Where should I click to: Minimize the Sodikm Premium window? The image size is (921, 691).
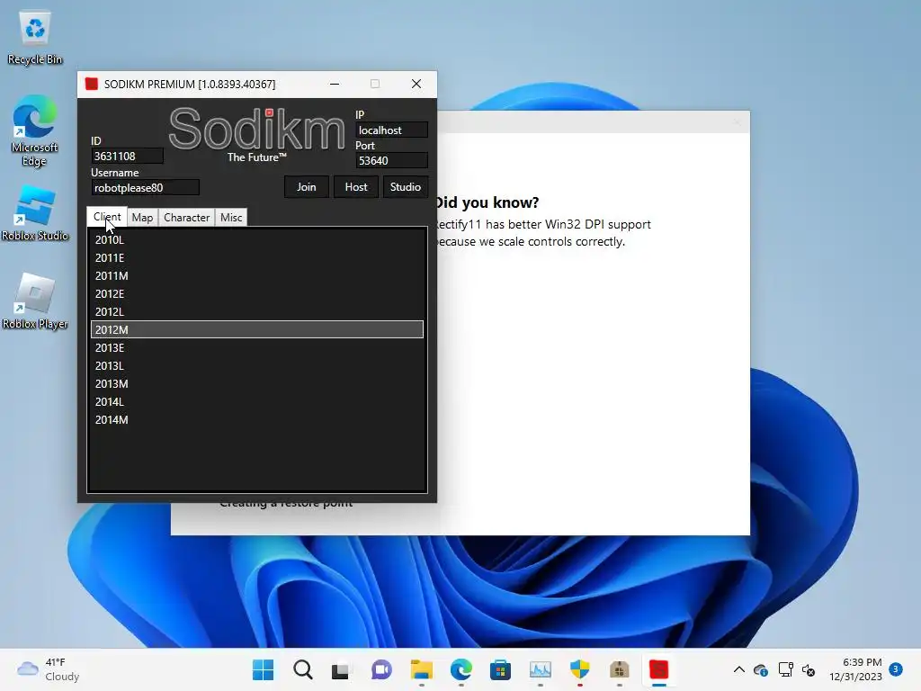click(x=335, y=84)
